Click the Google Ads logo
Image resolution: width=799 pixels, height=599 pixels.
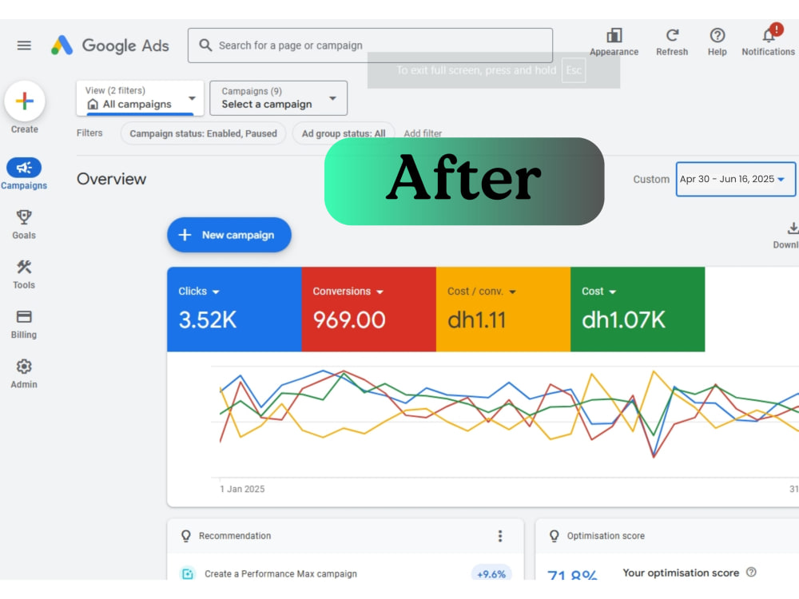[110, 46]
